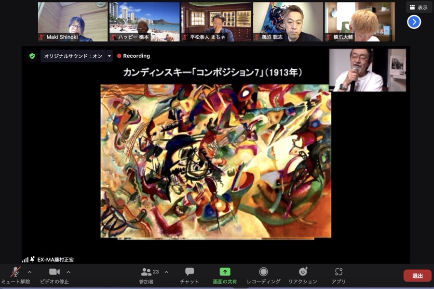Image resolution: width=434 pixels, height=289 pixels.
Task: Select 平松泰人 まちゃ video thumbnail
Action: (x=216, y=22)
